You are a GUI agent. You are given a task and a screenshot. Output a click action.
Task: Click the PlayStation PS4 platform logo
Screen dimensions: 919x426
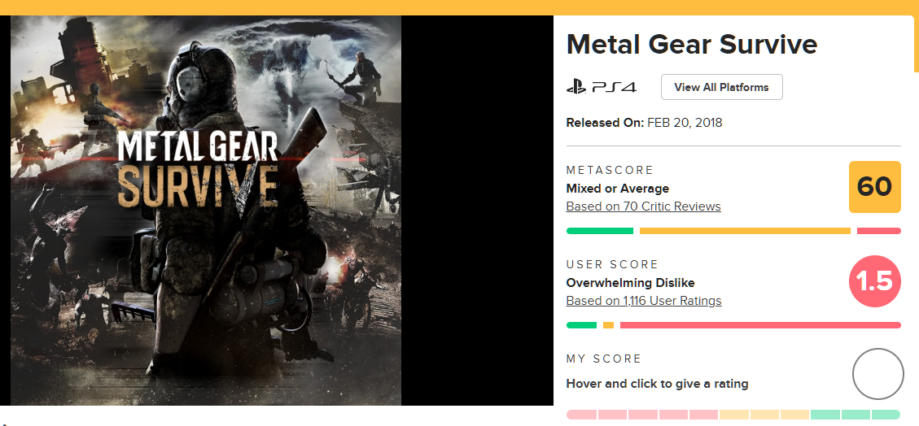(x=601, y=87)
